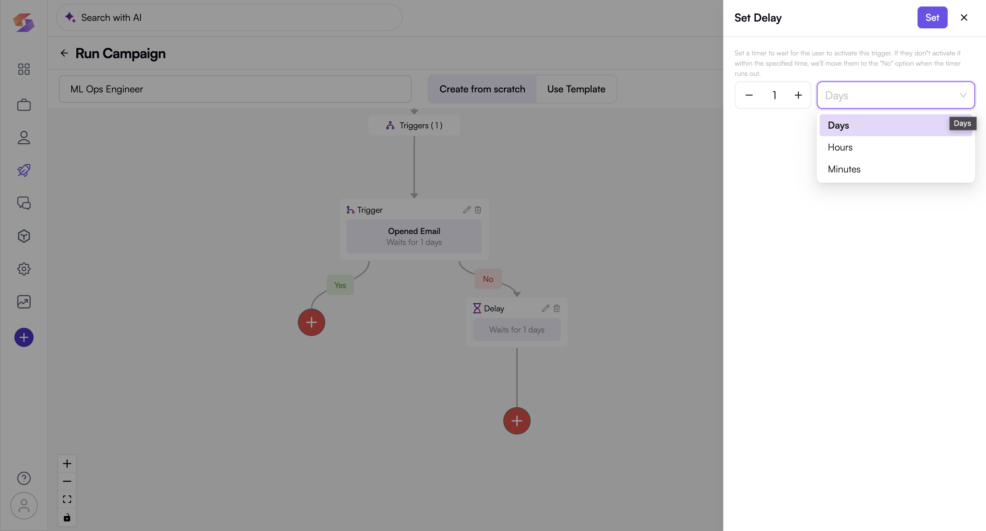986x531 pixels.
Task: Delete the Trigger node with trash icon
Action: pos(478,210)
